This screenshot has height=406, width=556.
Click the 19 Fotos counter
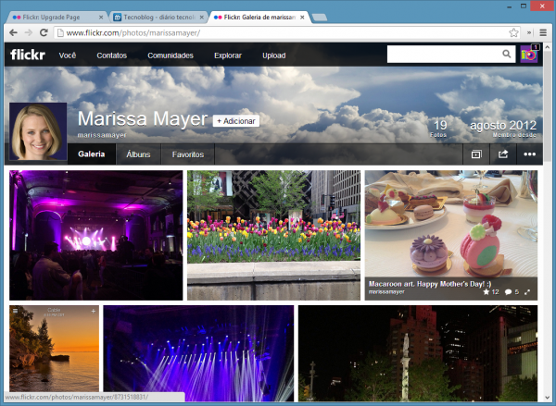tap(439, 129)
